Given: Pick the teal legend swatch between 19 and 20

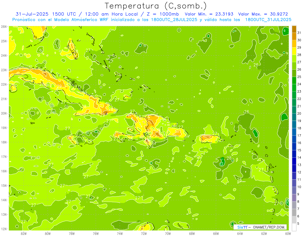Looking at the screenshot, I should [294, 117].
